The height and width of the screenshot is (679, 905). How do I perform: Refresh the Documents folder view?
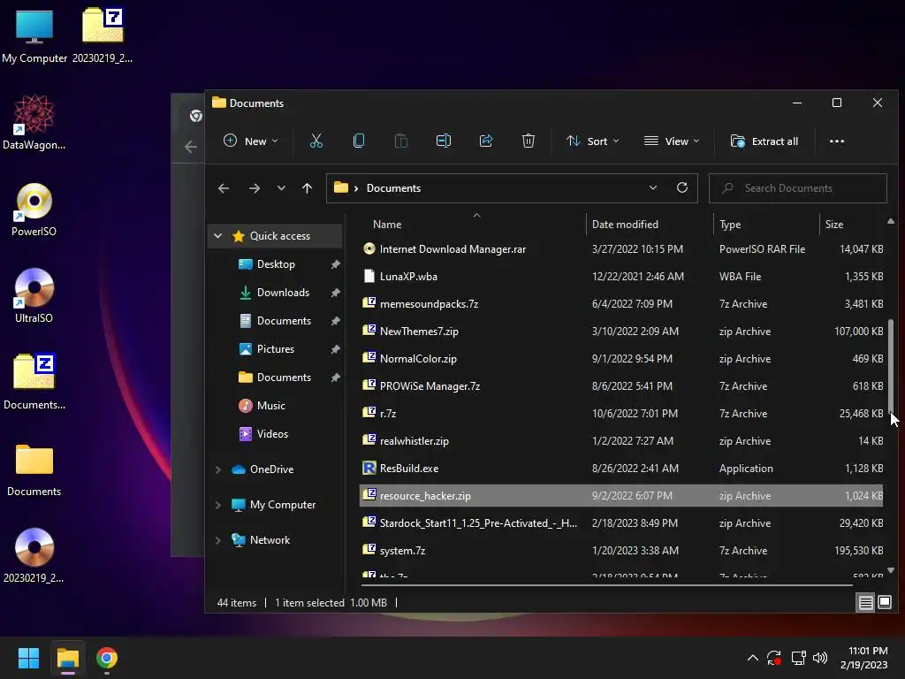[682, 187]
